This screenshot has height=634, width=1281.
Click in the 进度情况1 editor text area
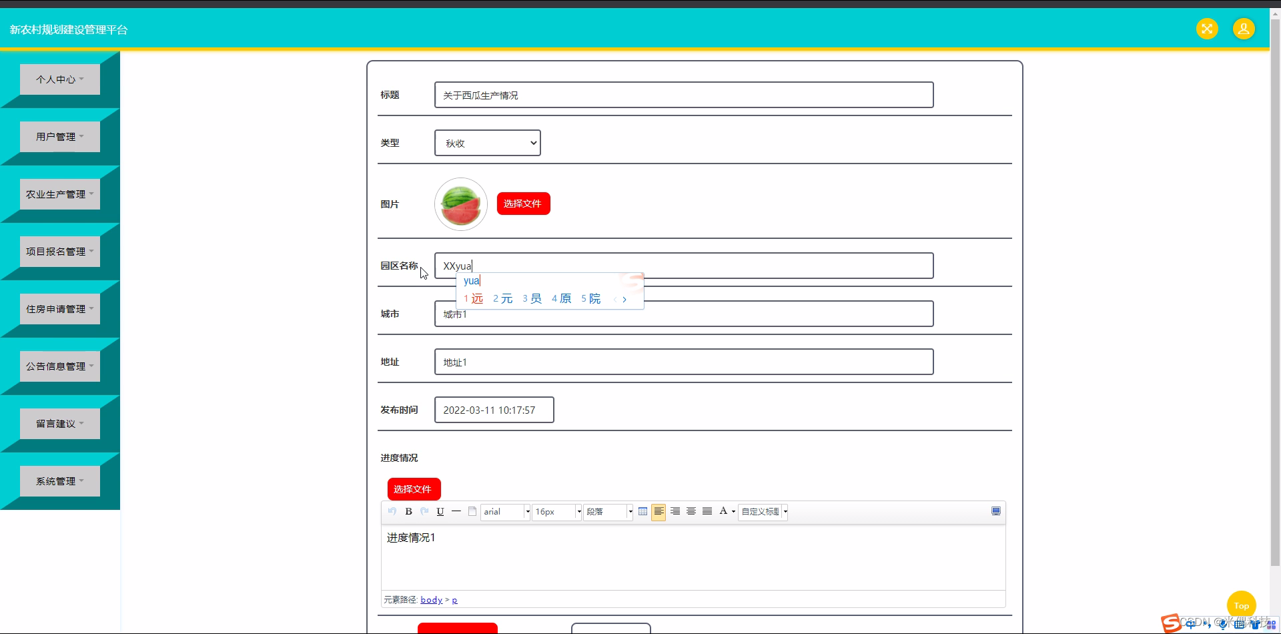[x=693, y=557]
